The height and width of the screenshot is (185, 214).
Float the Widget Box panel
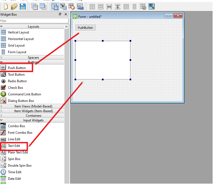point(60,14)
